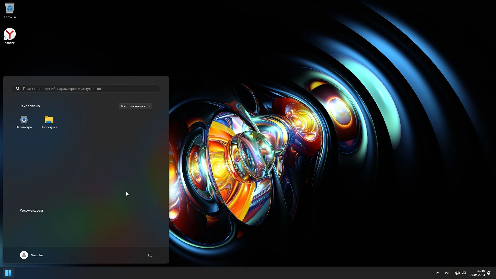Click the WebUser profile avatar

pos(24,255)
